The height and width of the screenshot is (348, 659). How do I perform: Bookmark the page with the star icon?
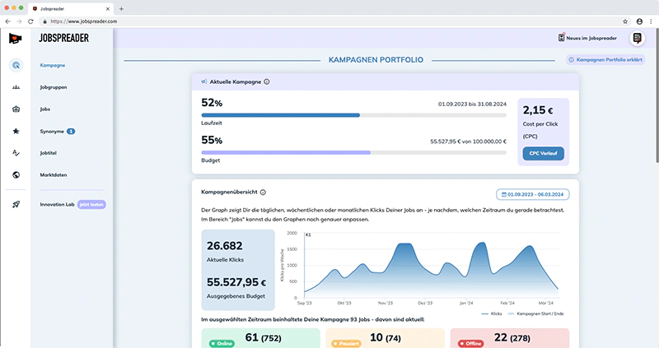[625, 21]
